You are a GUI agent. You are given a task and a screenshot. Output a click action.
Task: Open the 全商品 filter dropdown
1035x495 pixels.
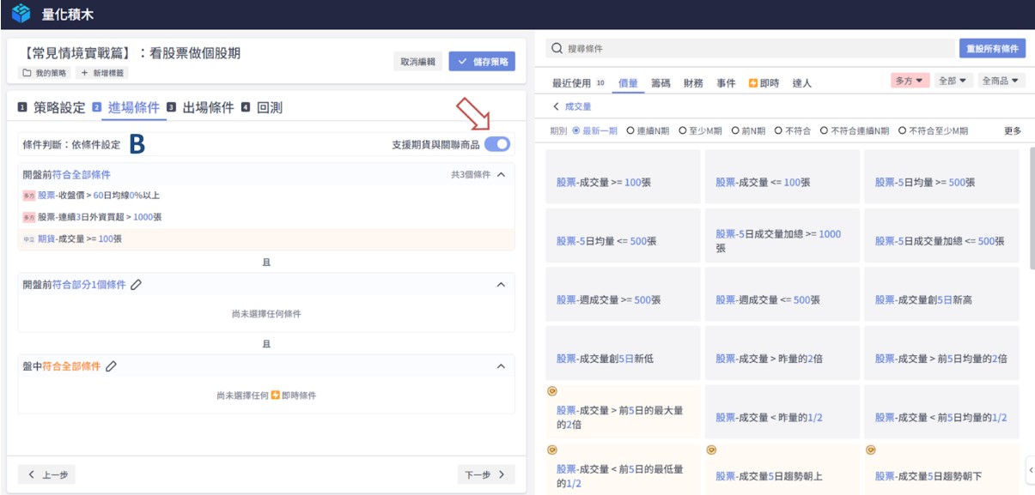point(1002,81)
